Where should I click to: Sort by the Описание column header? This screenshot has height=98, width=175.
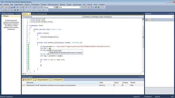pyautogui.click(x=62, y=83)
